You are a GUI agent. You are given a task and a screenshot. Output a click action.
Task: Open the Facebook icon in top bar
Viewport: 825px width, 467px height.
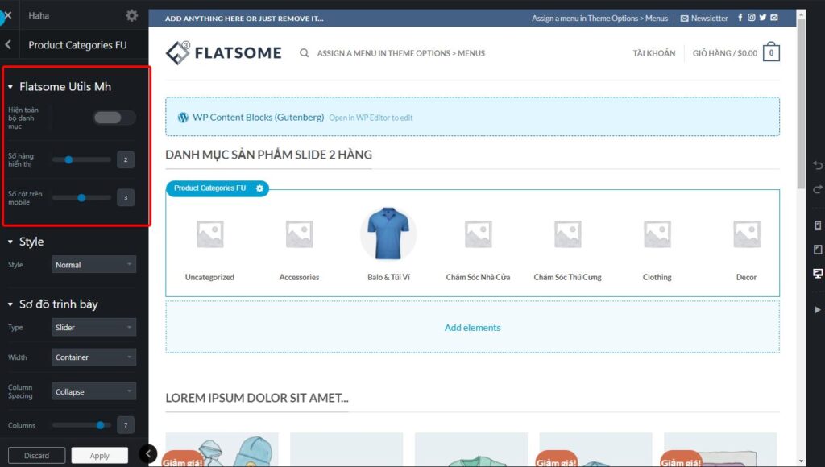740,18
